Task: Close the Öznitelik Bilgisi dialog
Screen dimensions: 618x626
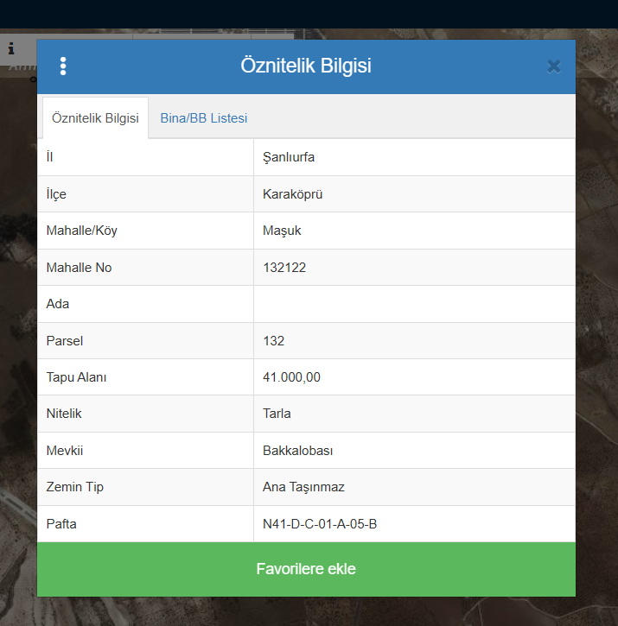Action: pos(554,66)
